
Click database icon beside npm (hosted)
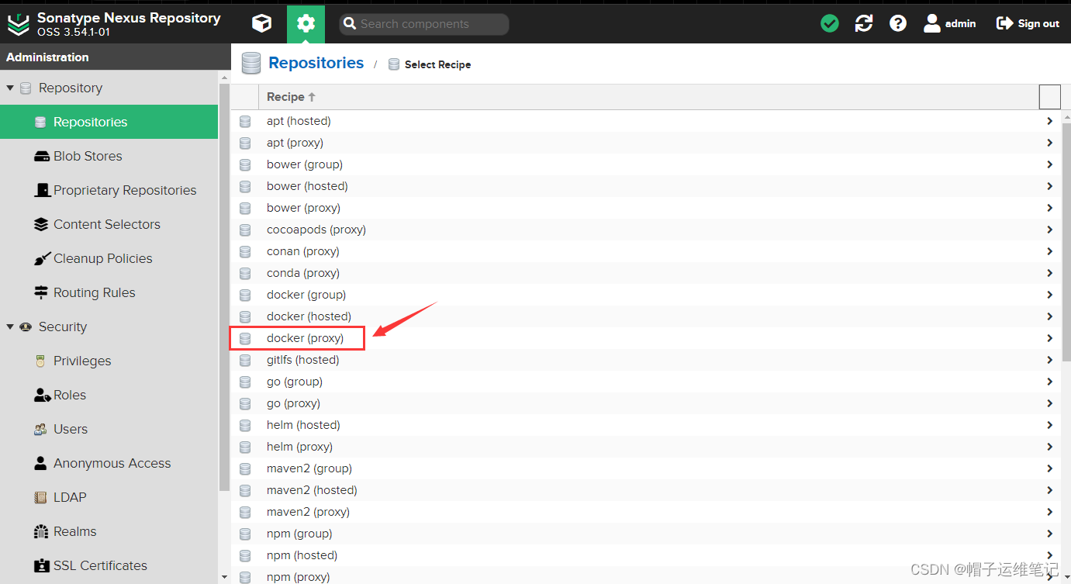tap(245, 555)
